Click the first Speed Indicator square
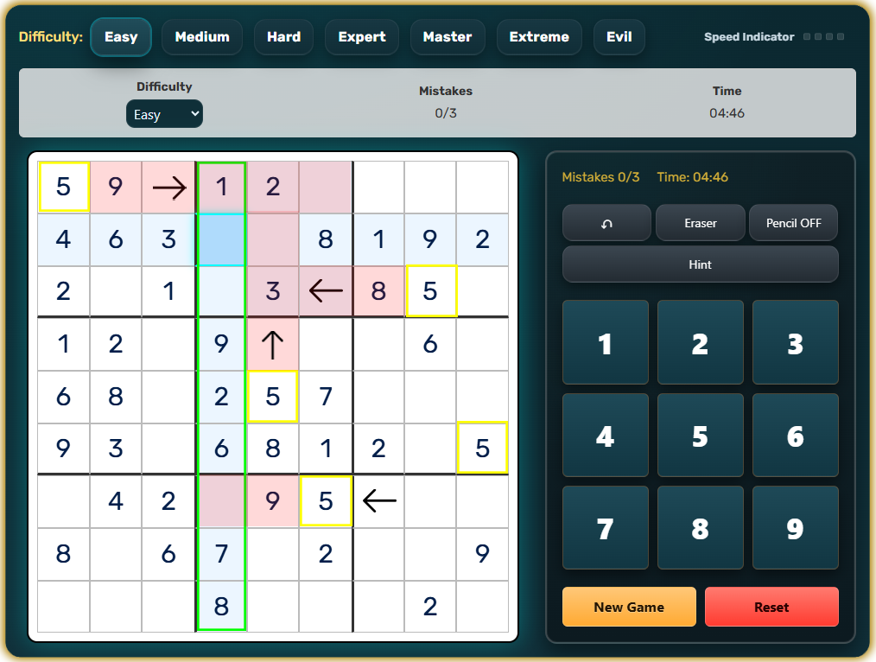 click(x=808, y=37)
